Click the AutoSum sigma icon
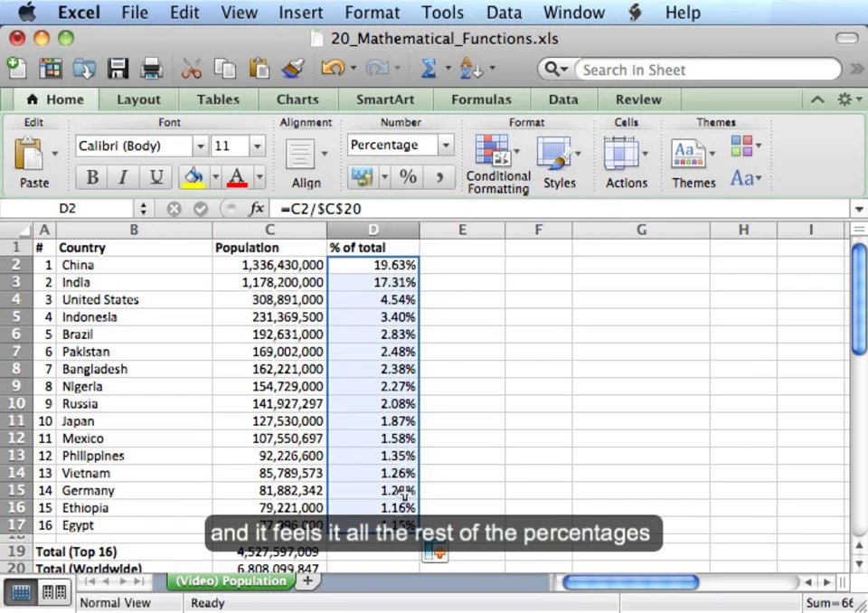This screenshot has width=868, height=613. click(x=428, y=69)
